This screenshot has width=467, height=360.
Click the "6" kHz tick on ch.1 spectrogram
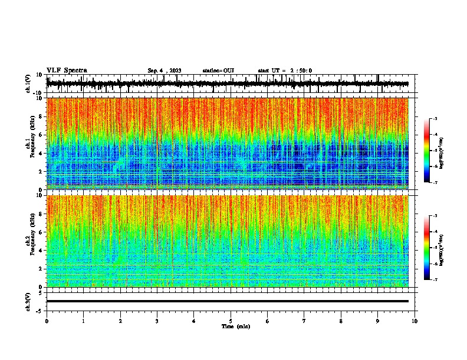[41, 135]
